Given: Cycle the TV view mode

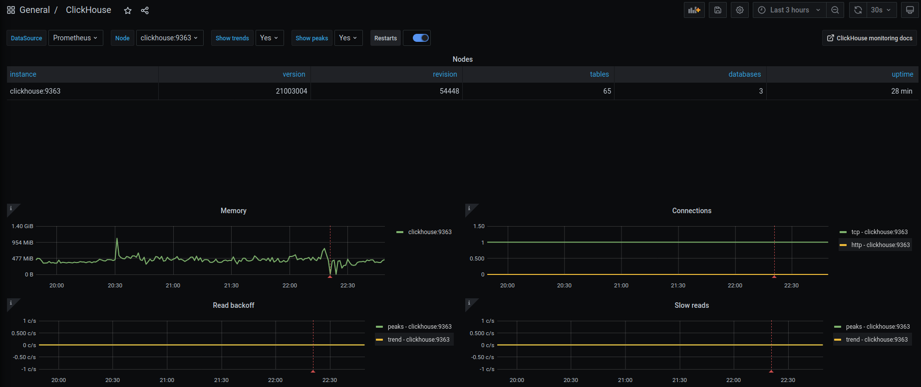Looking at the screenshot, I should [x=910, y=10].
